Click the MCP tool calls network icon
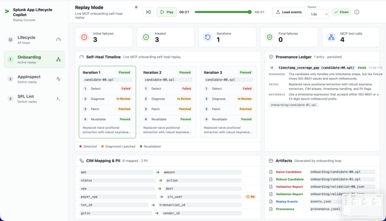Screen dimensions: 386x221 (x=331, y=37)
